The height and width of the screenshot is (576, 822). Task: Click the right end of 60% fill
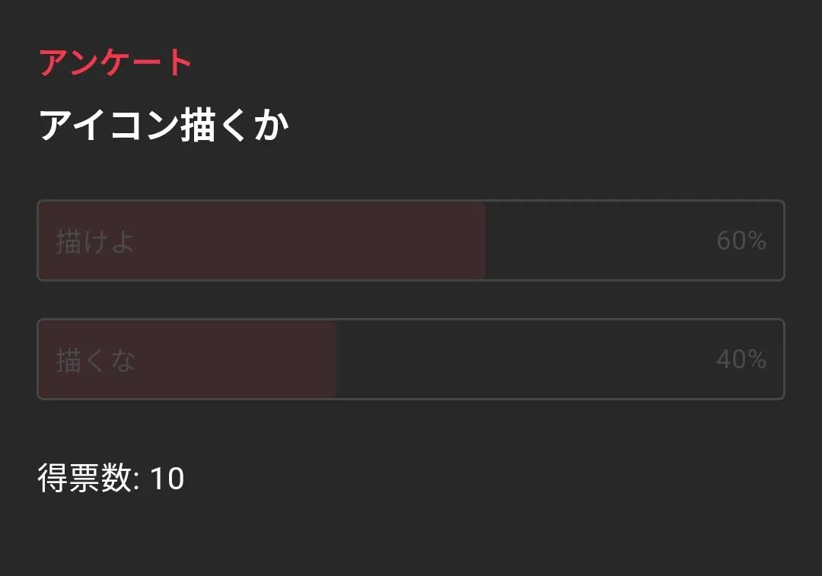pyautogui.click(x=479, y=240)
